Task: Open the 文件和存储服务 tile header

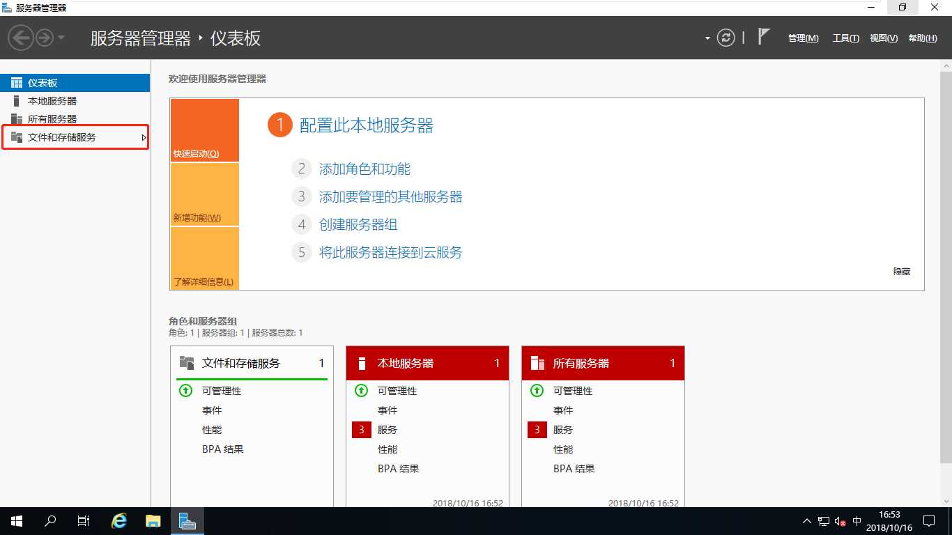Action: pyautogui.click(x=252, y=363)
